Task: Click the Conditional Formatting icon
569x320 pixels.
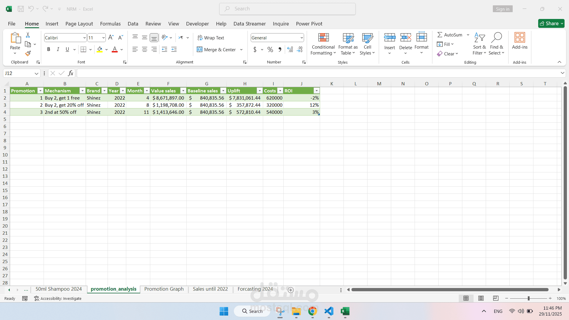Action: coord(323,38)
